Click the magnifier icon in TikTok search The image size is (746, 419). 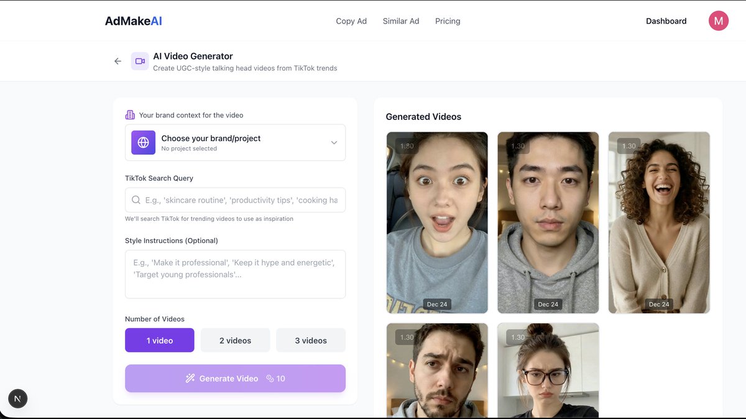(136, 200)
